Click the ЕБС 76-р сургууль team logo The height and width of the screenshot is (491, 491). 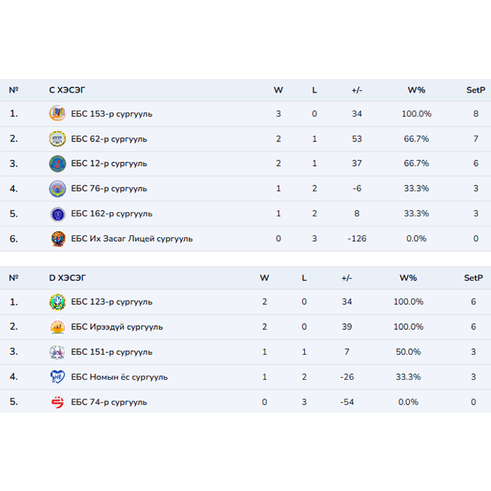[x=57, y=189]
